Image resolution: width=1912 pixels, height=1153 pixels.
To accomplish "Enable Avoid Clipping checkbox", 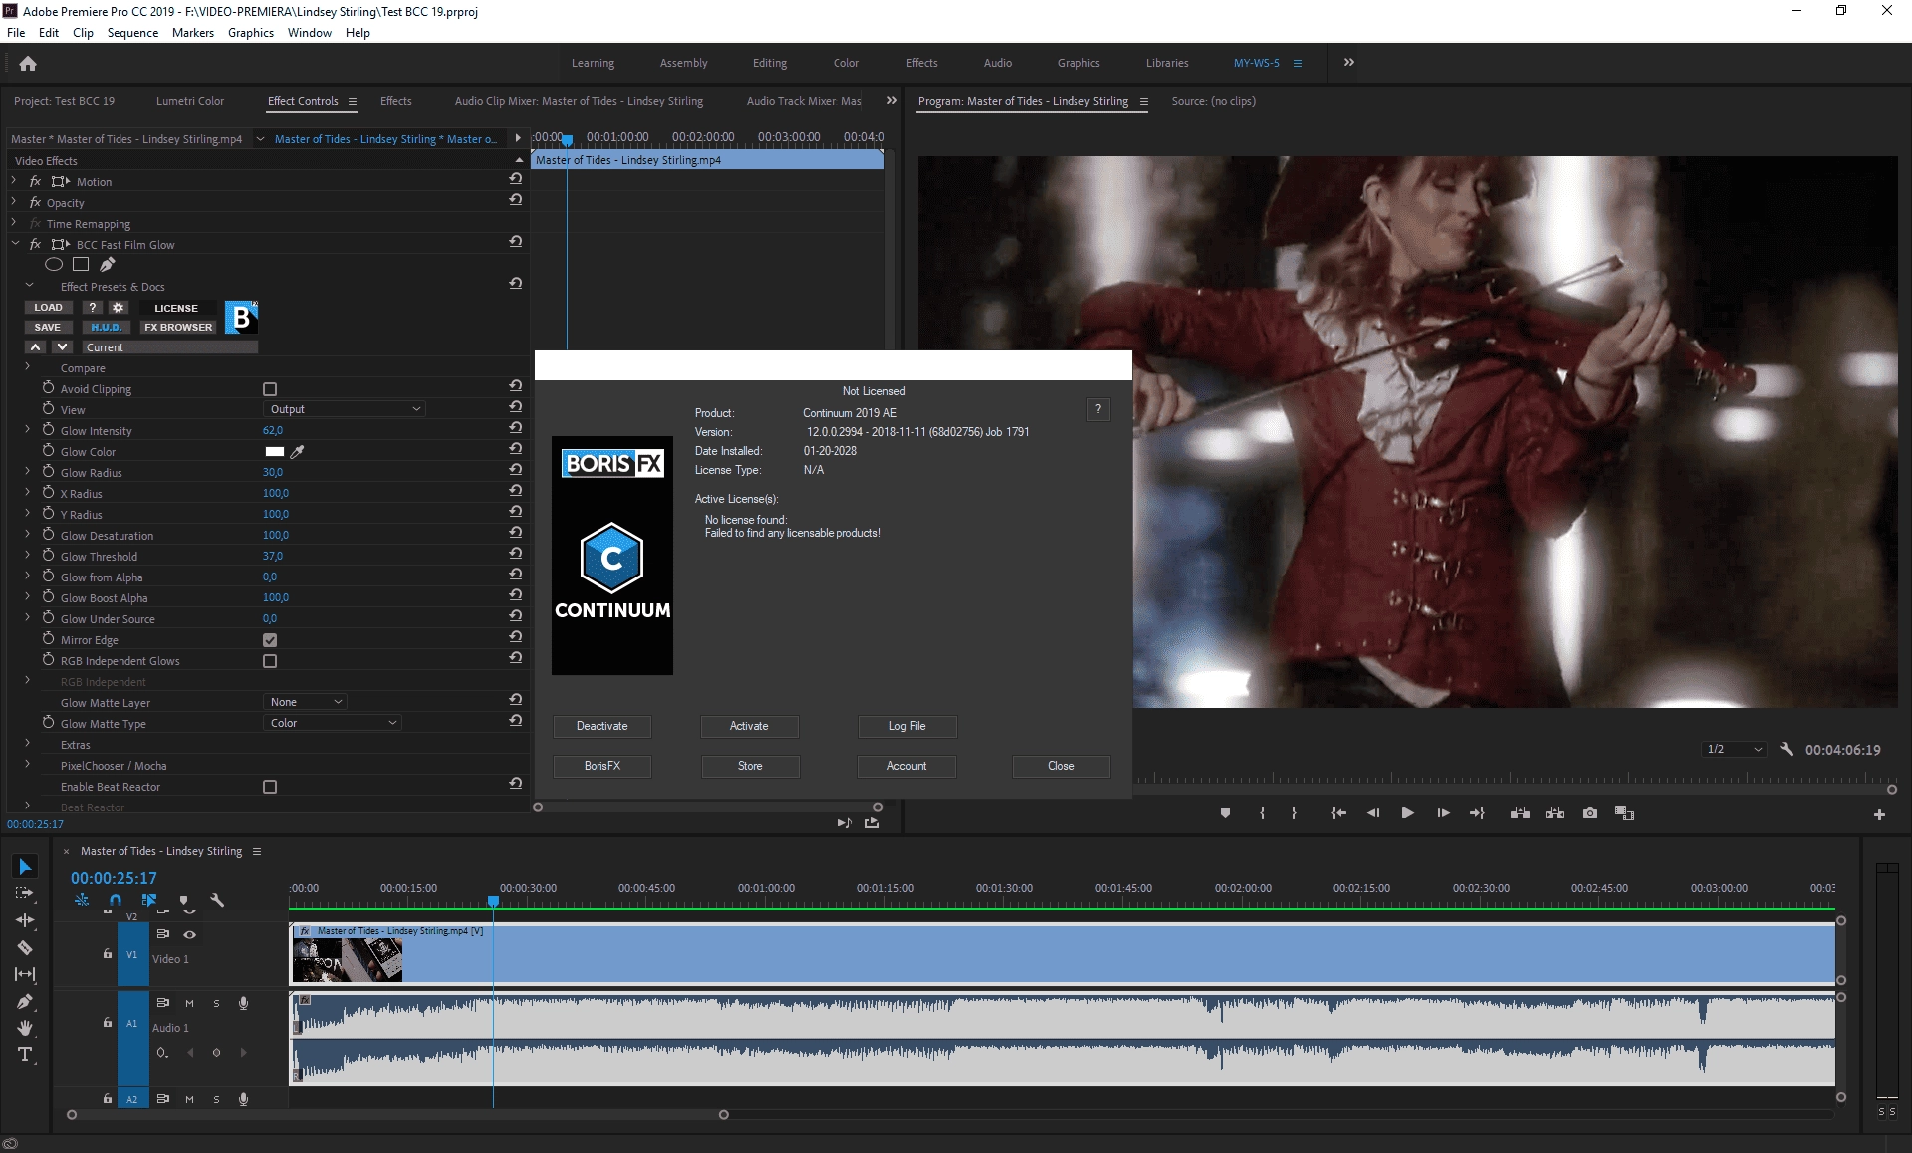I will click(x=270, y=389).
